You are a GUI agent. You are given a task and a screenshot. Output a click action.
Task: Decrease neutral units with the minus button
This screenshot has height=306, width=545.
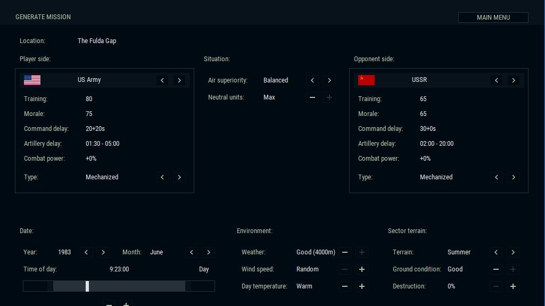coord(313,97)
